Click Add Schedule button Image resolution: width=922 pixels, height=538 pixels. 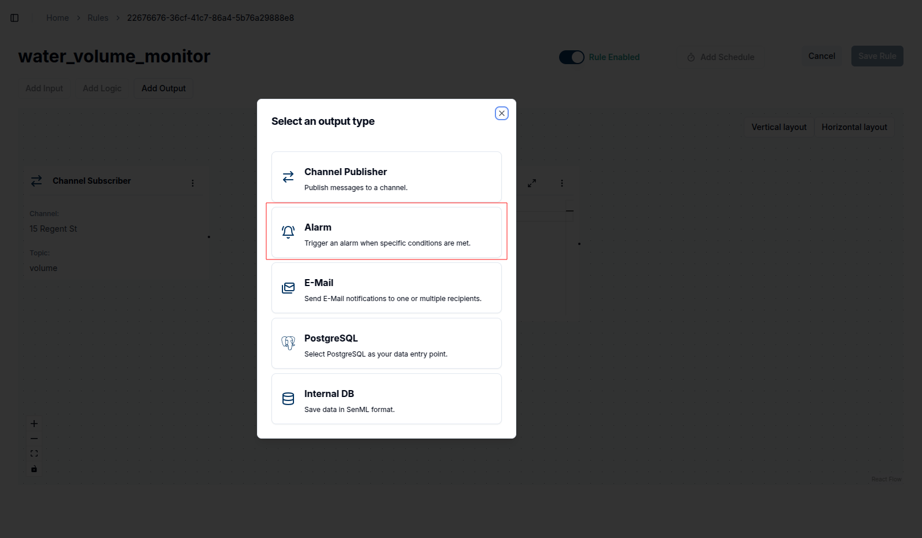(721, 57)
